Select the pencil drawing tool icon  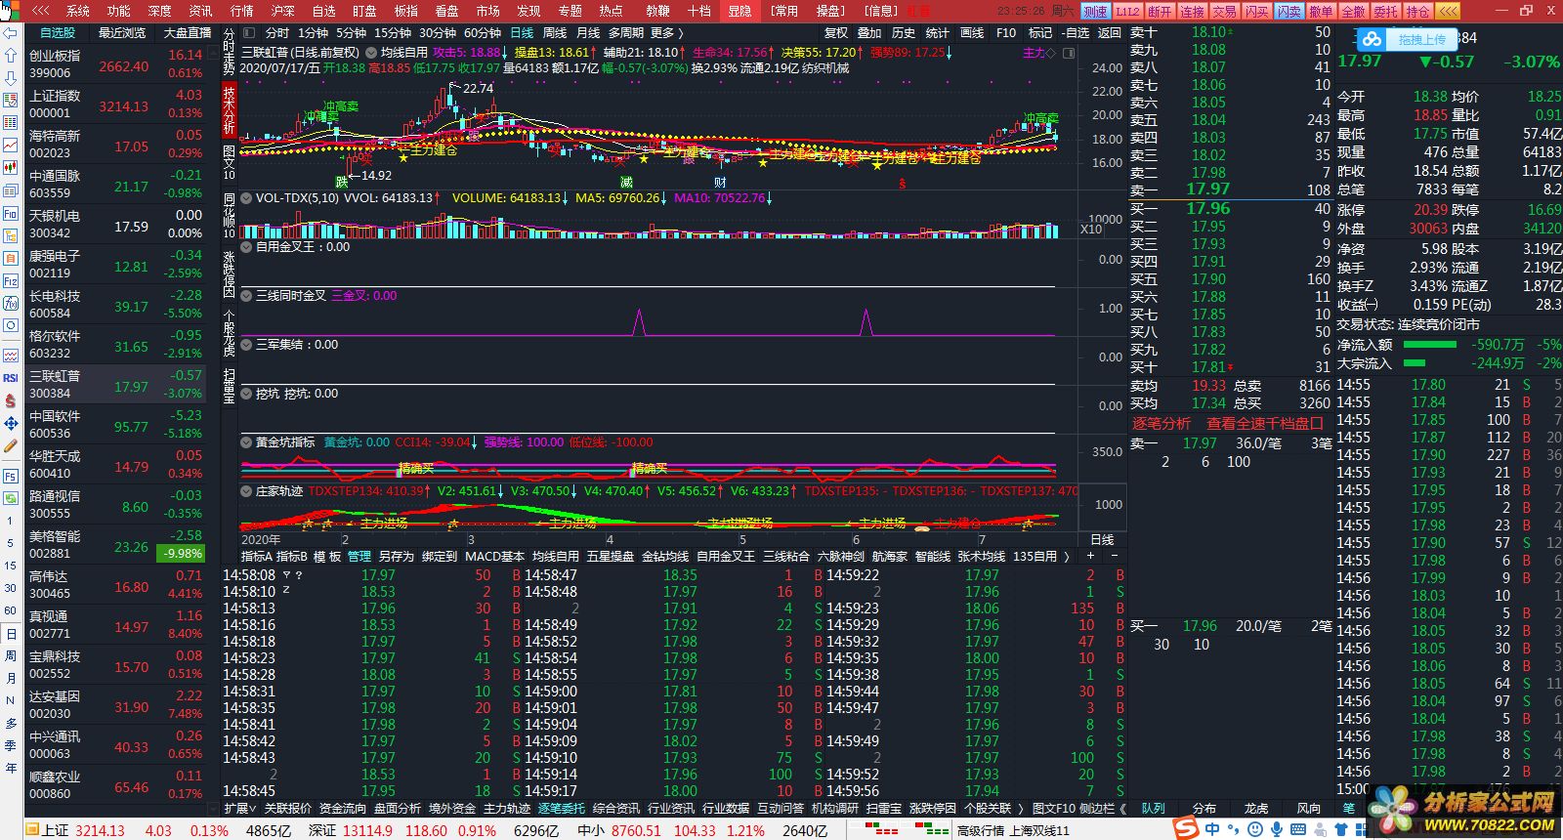click(x=11, y=445)
